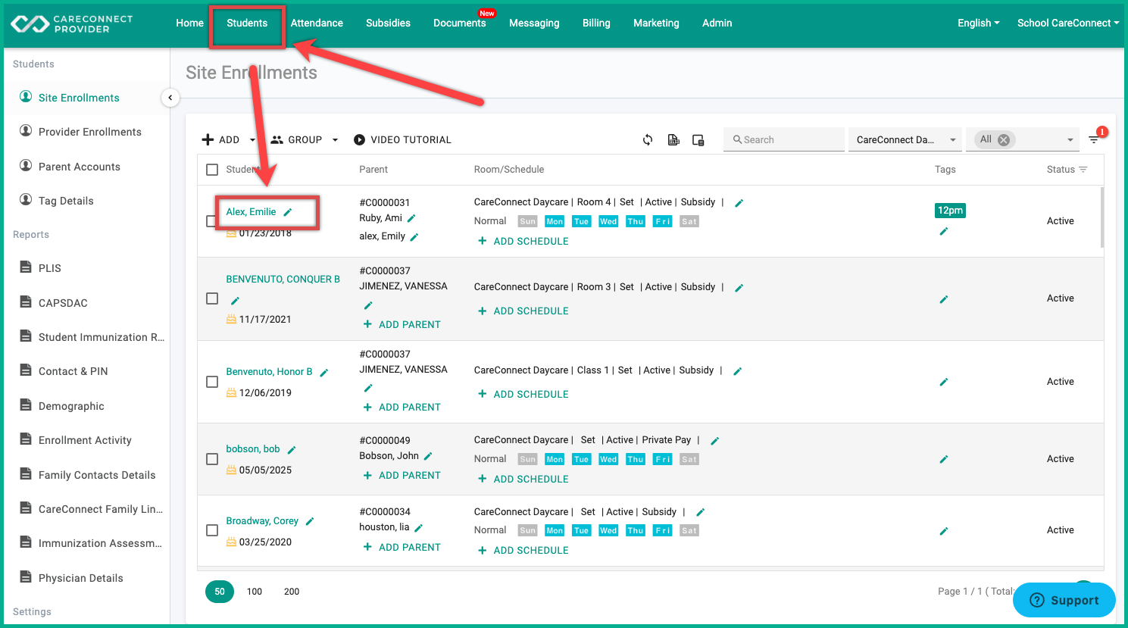The width and height of the screenshot is (1128, 628).
Task: Open the Students menu
Action: (247, 23)
